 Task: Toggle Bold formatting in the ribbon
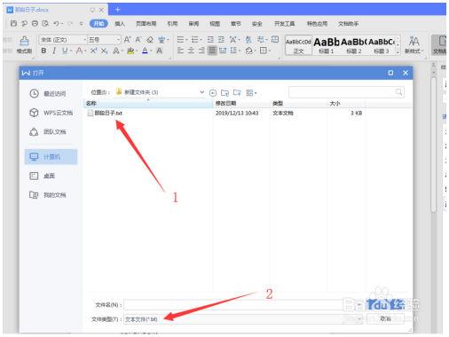coord(43,51)
